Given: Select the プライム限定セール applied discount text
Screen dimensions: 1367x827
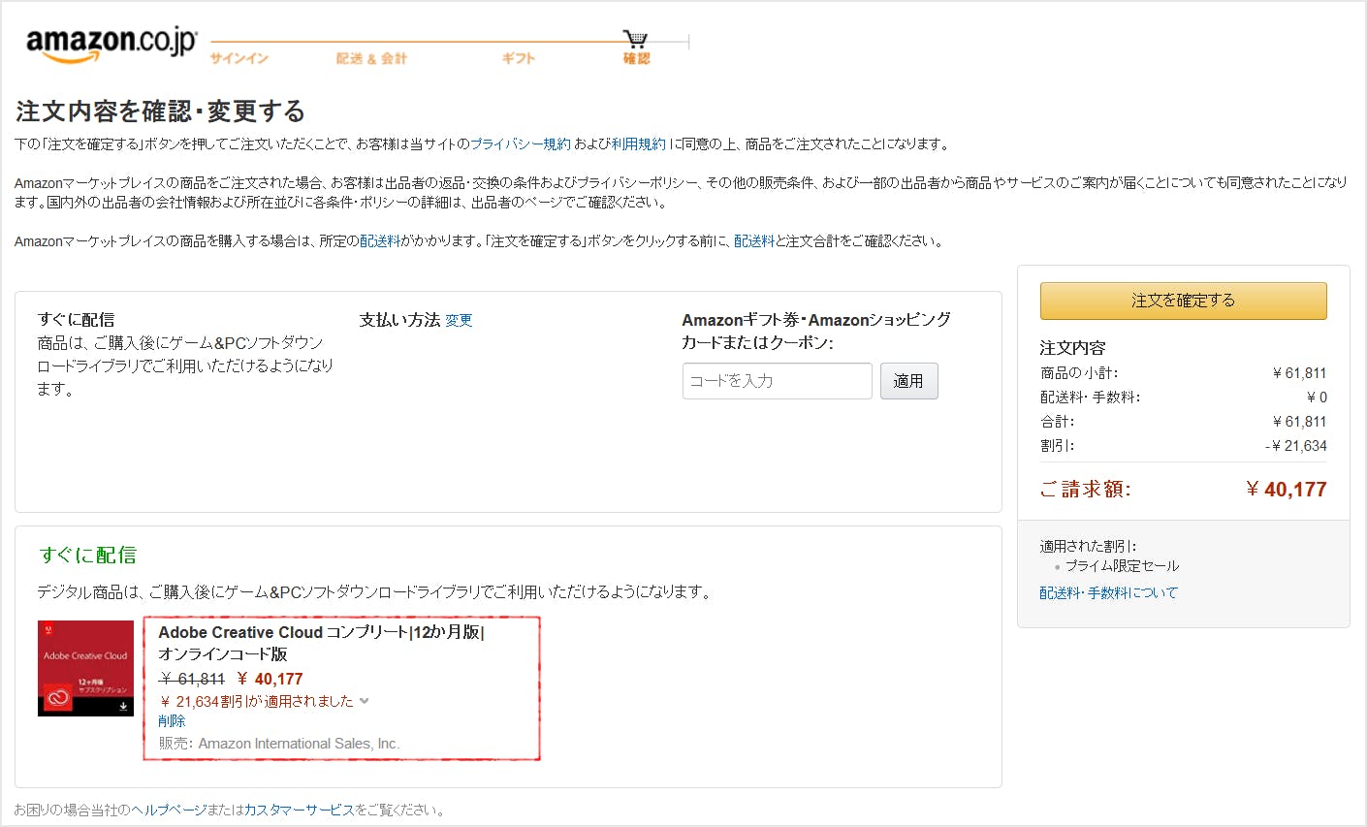Looking at the screenshot, I should click(x=1122, y=565).
